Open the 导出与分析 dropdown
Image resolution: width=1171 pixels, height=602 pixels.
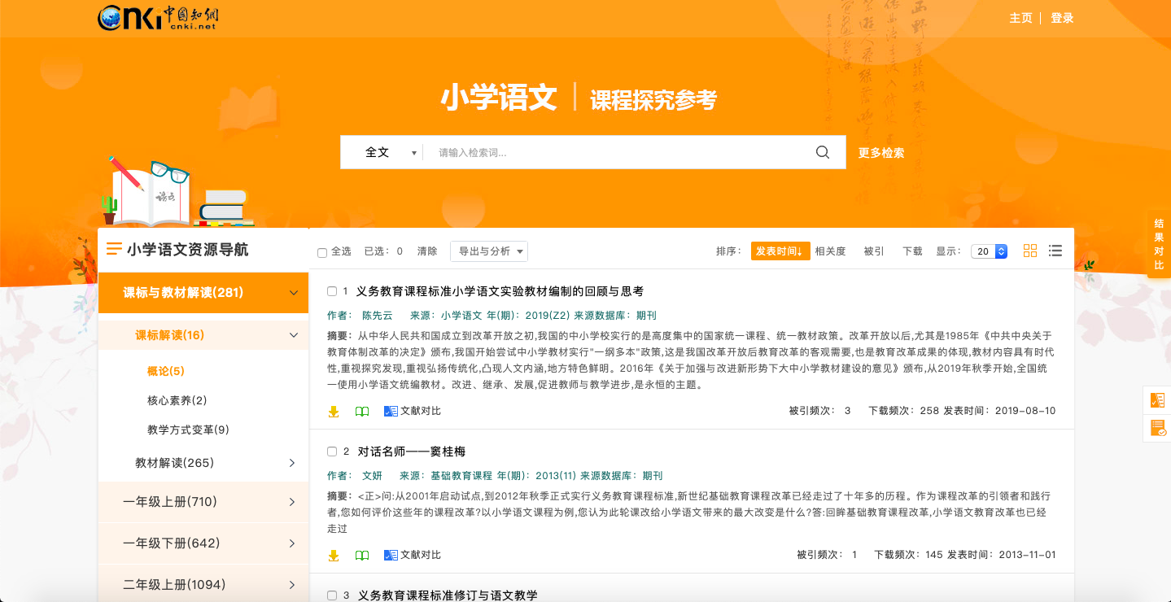pyautogui.click(x=489, y=251)
